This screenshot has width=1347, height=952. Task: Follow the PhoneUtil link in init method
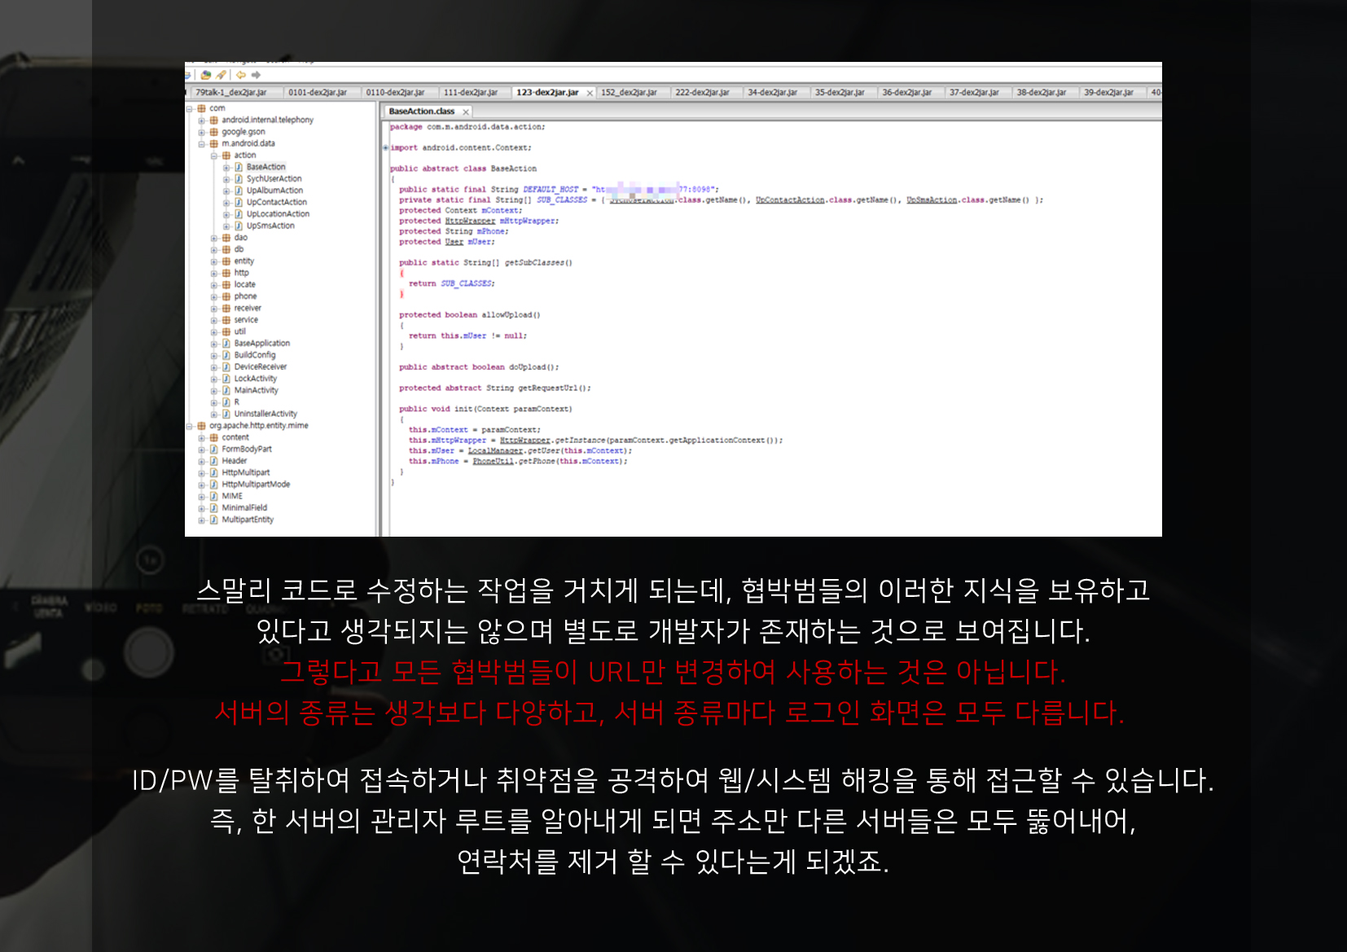coord(493,461)
